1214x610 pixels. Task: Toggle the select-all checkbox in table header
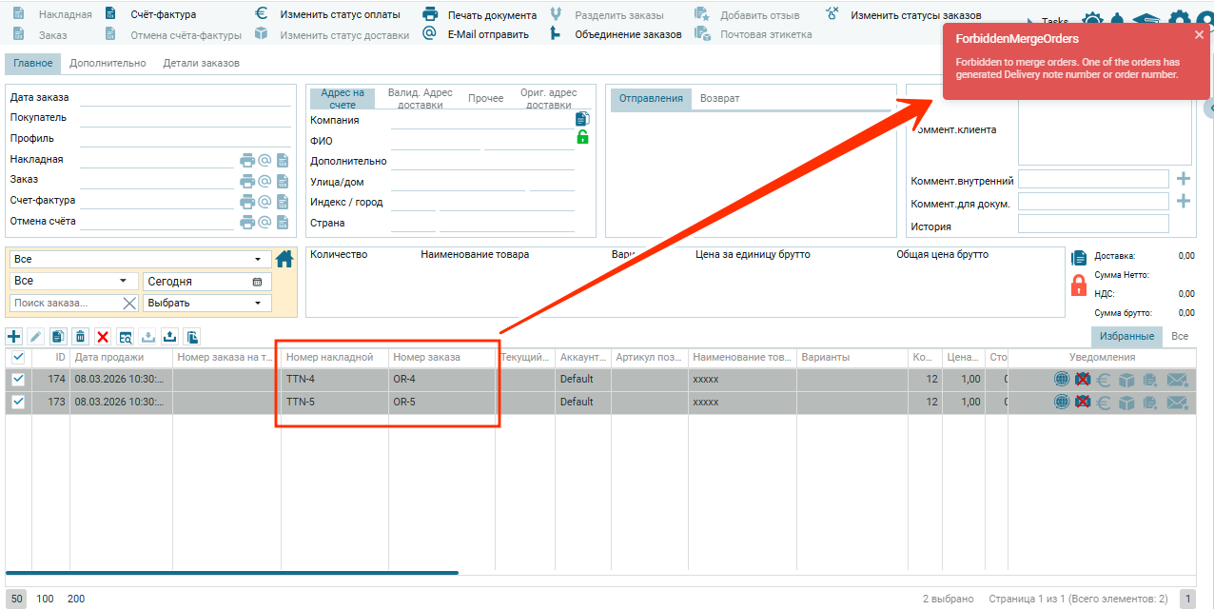tap(18, 358)
